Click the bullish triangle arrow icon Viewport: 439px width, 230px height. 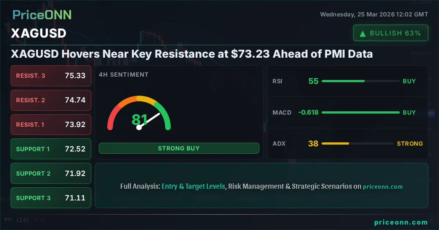363,33
